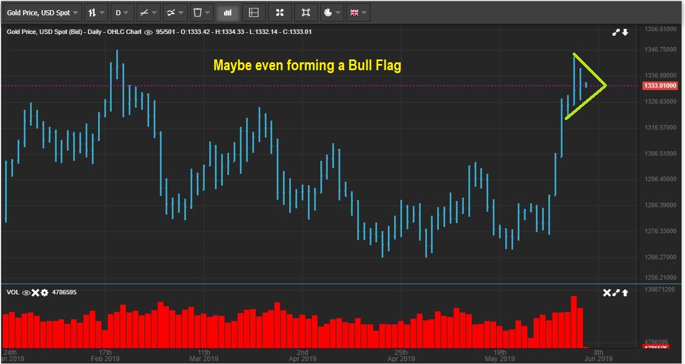
Task: Click the trash bin delete drawings icon
Action: click(201, 12)
